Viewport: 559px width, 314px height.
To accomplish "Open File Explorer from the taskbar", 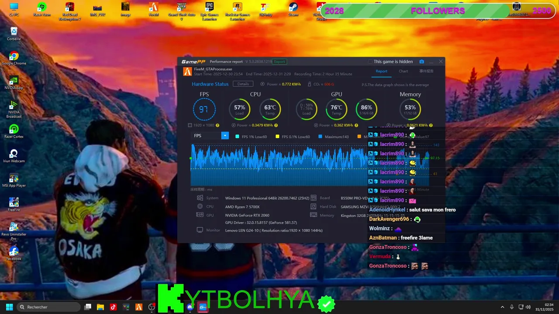I will click(100, 307).
